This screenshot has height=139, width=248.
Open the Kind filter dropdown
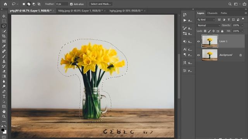click(x=206, y=20)
